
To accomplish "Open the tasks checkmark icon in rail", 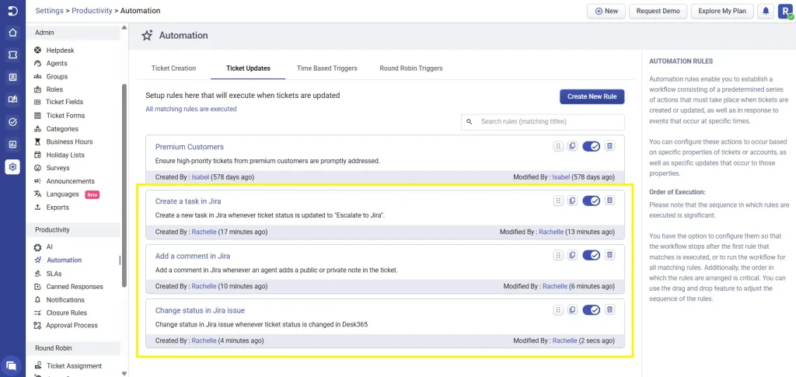I will [x=12, y=122].
